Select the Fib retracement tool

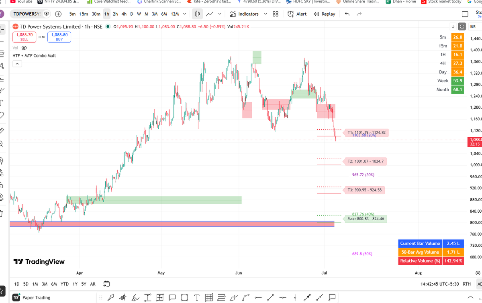(221, 297)
